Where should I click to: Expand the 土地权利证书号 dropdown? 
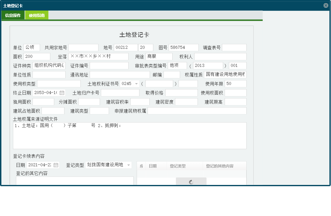(x=136, y=84)
